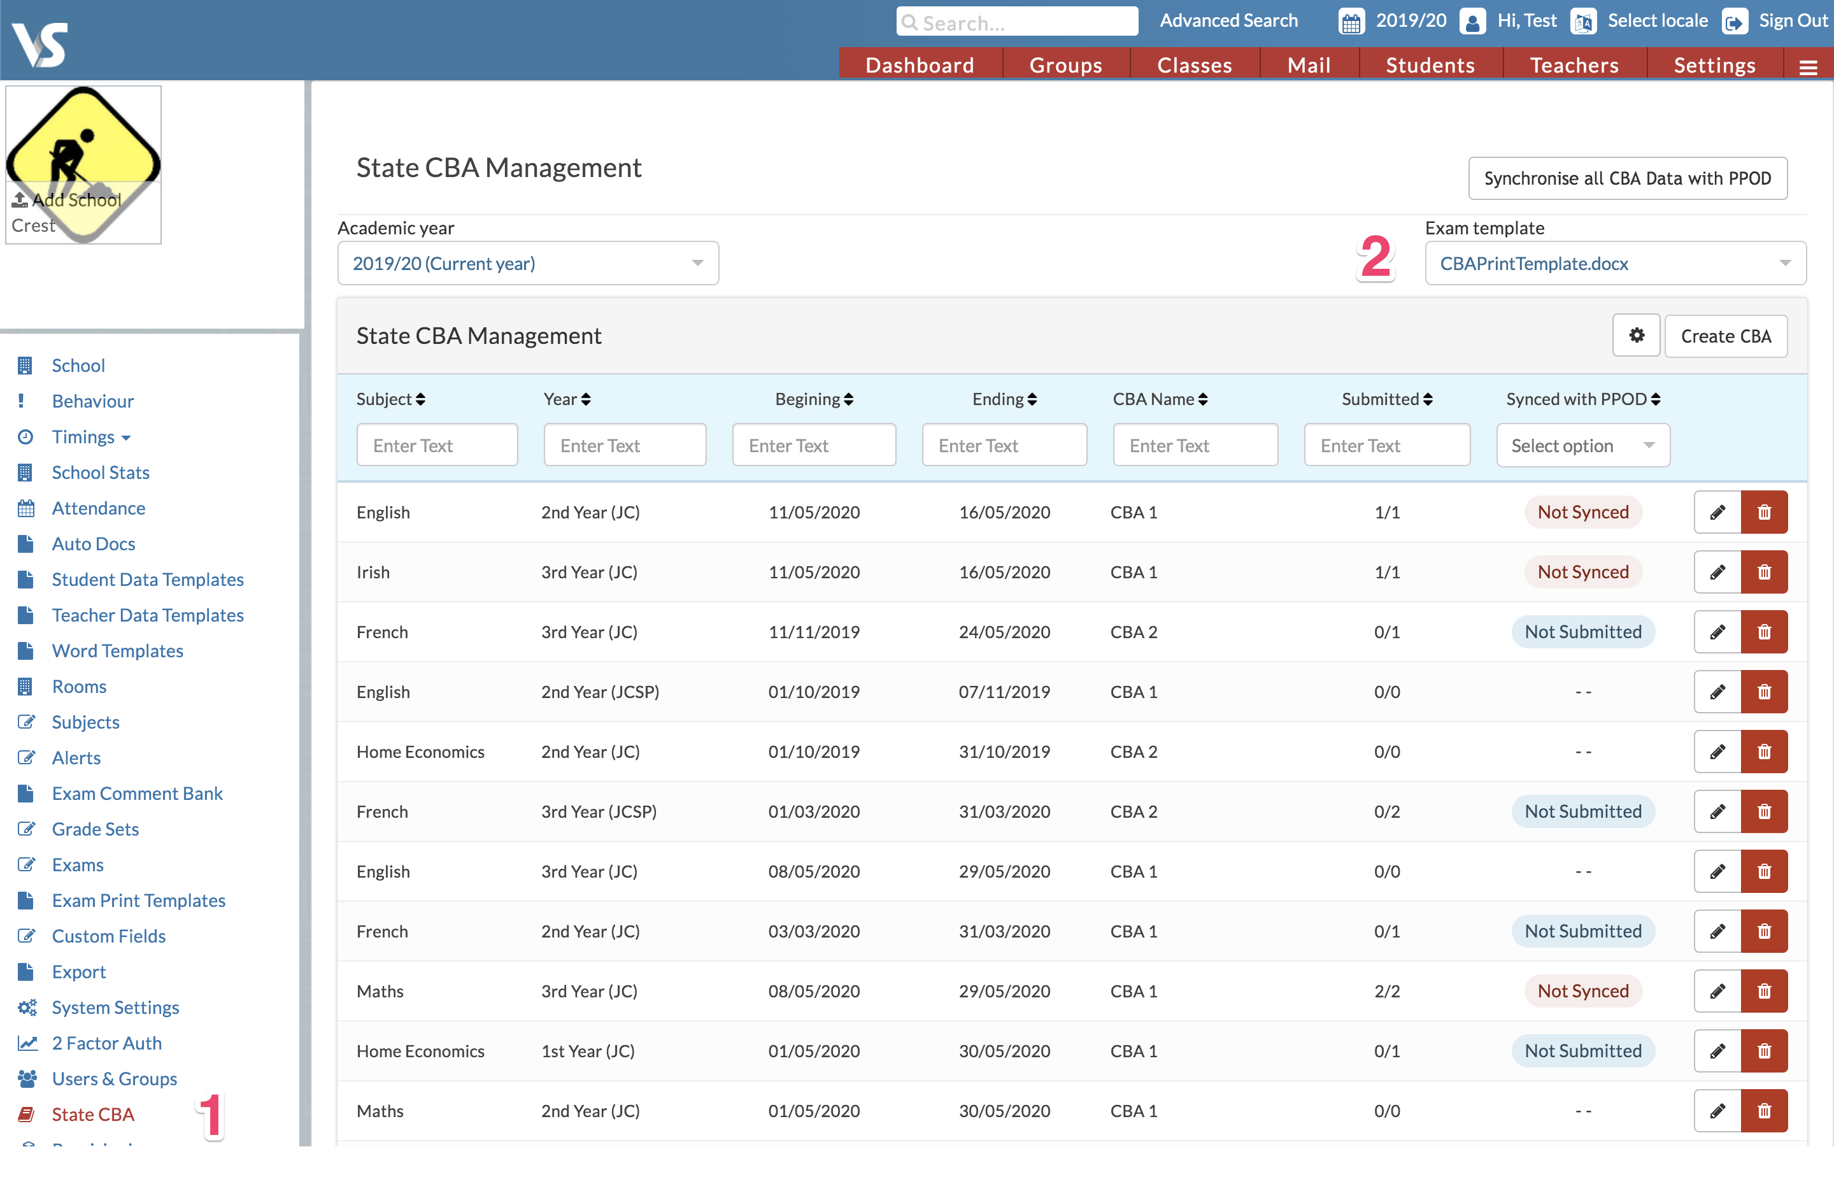Click the pencil edit icon for Maths 3rd Year (JC)
This screenshot has height=1191, width=1834.
pos(1717,992)
